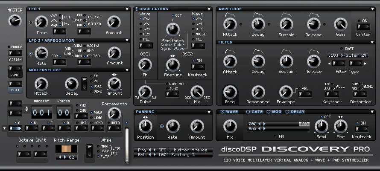Click the Panning Position knob

coord(145,126)
